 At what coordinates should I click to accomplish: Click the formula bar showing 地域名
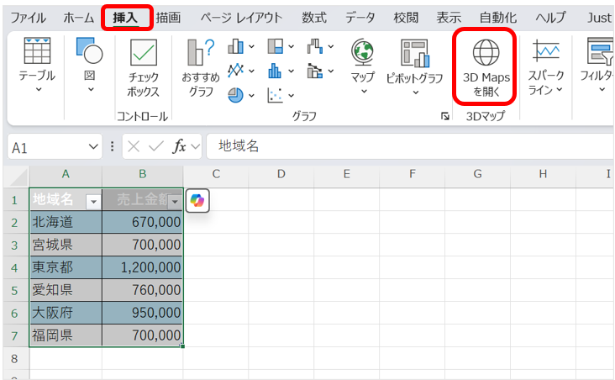pyautogui.click(x=409, y=146)
